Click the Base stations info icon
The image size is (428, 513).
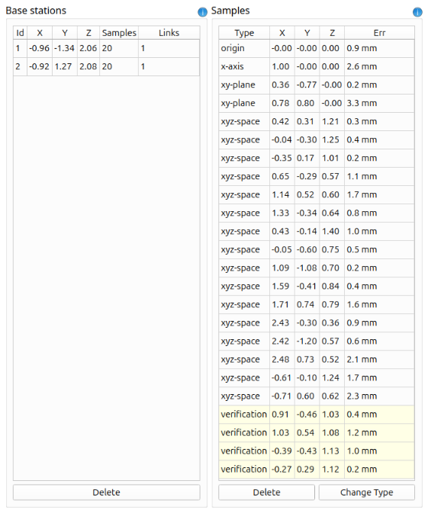click(x=202, y=12)
